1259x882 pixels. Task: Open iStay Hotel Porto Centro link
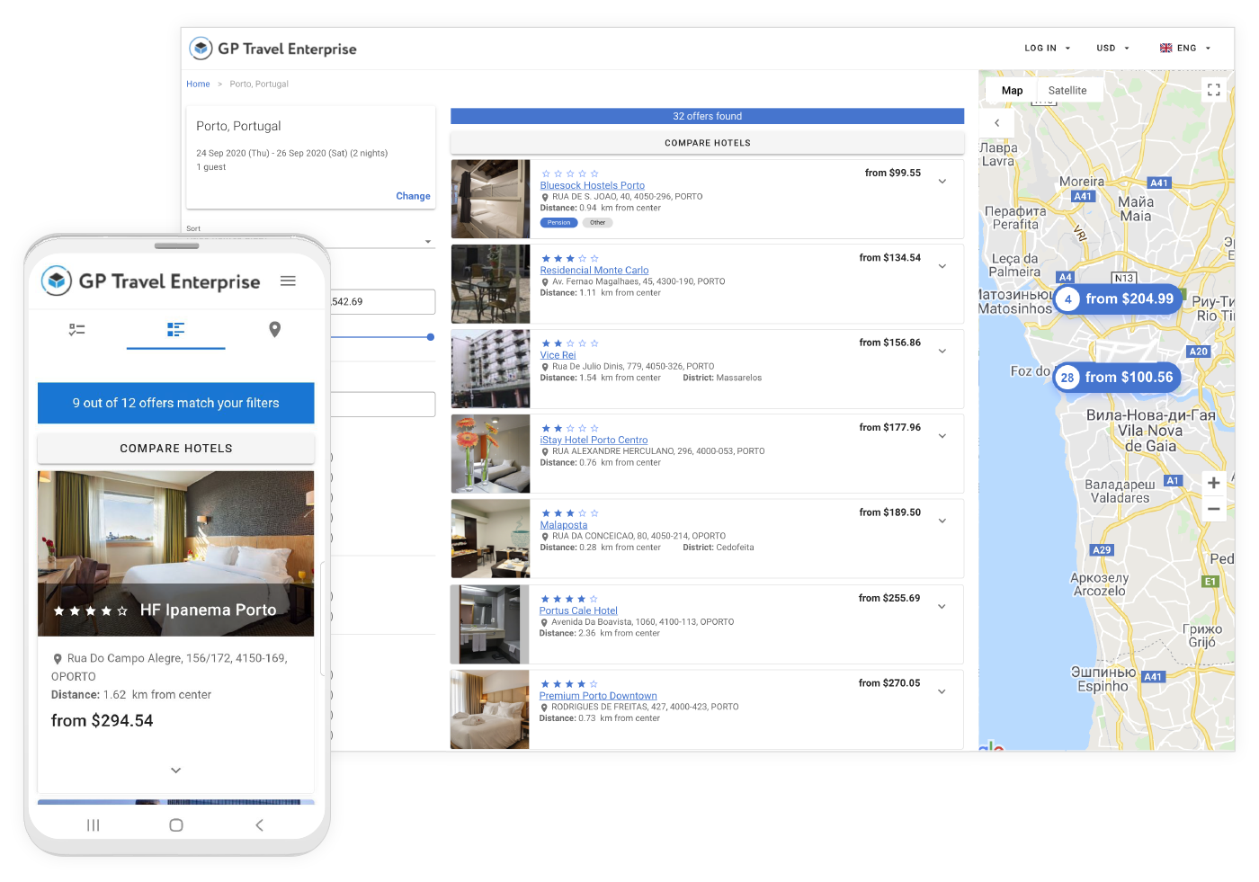click(x=594, y=441)
